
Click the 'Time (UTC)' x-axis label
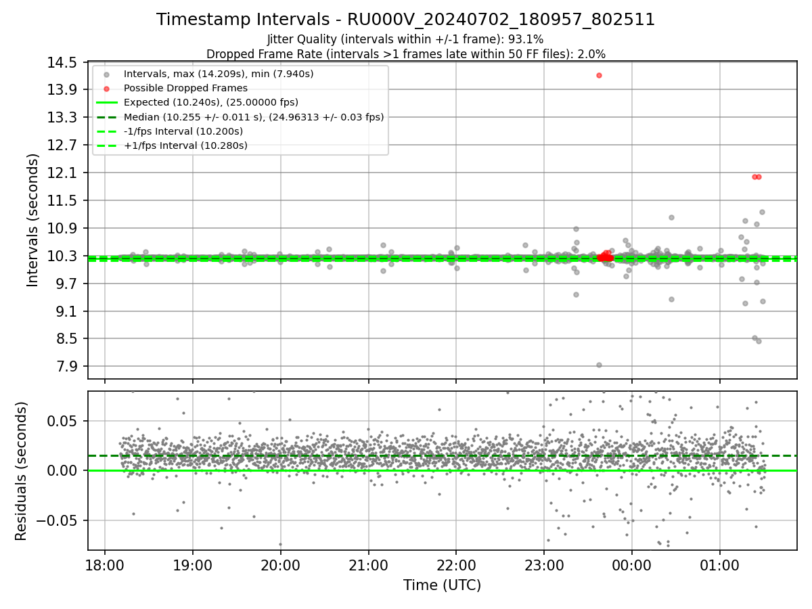coord(442,585)
